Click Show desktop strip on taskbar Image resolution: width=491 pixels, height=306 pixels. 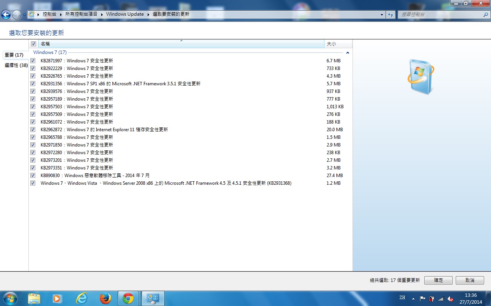pos(488,298)
